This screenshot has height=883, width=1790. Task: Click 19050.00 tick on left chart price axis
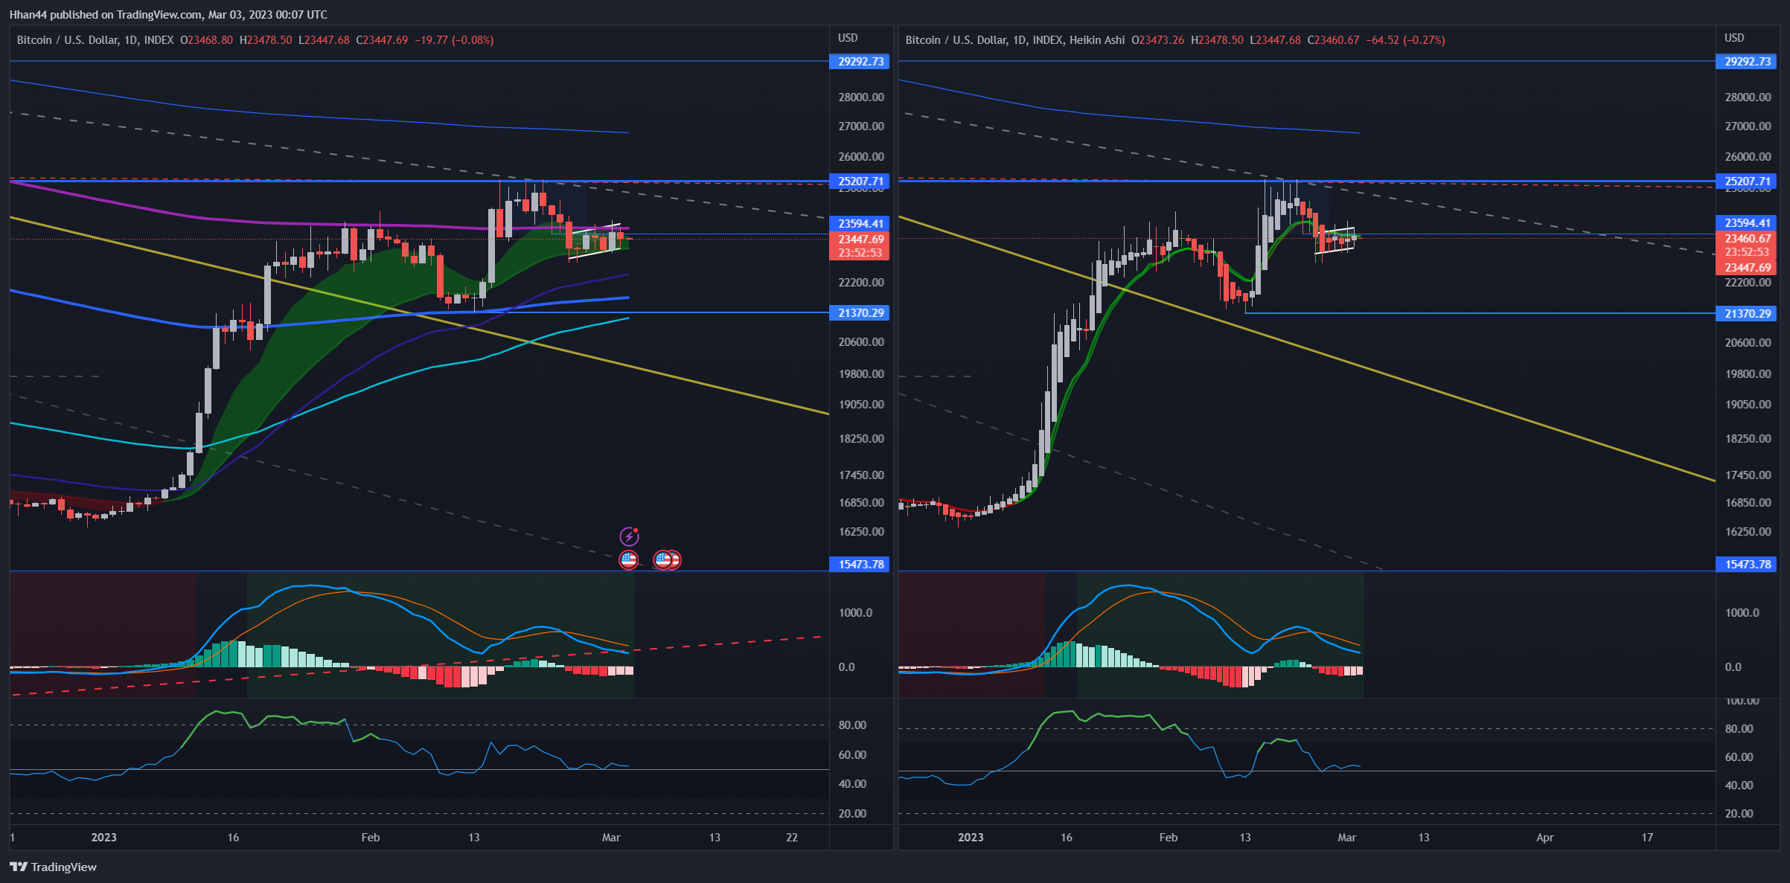tap(861, 405)
